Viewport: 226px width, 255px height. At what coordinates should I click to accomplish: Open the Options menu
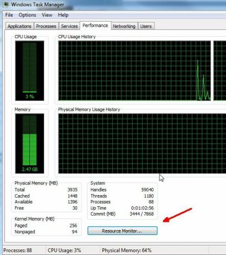click(x=27, y=15)
